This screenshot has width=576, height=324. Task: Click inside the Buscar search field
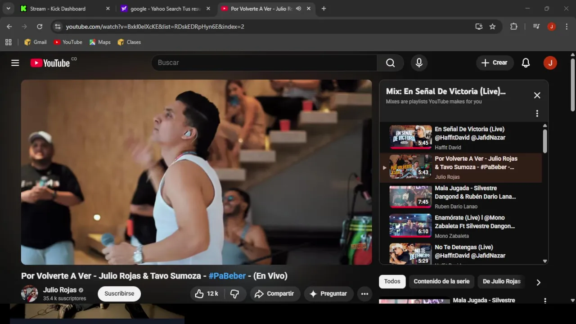264,63
